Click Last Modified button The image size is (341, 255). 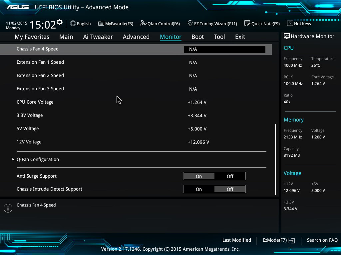236,240
